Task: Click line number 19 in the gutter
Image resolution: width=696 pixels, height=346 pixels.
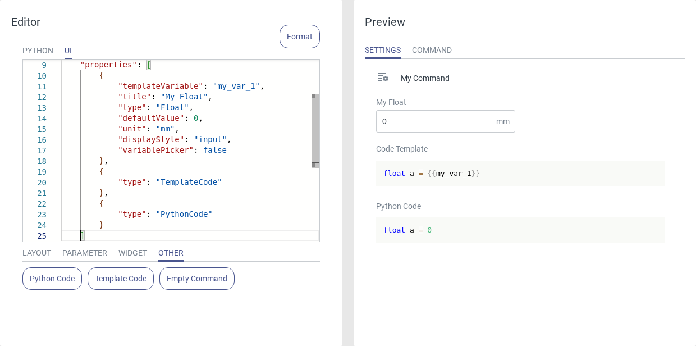Action: click(42, 172)
